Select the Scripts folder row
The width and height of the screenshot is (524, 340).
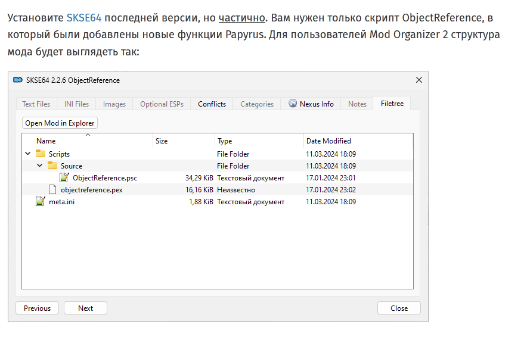pyautogui.click(x=218, y=154)
